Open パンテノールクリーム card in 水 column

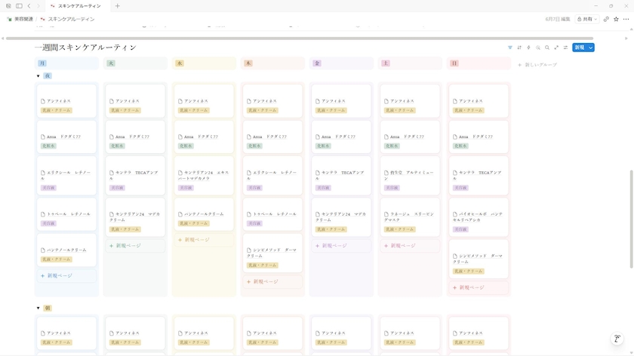204,214
